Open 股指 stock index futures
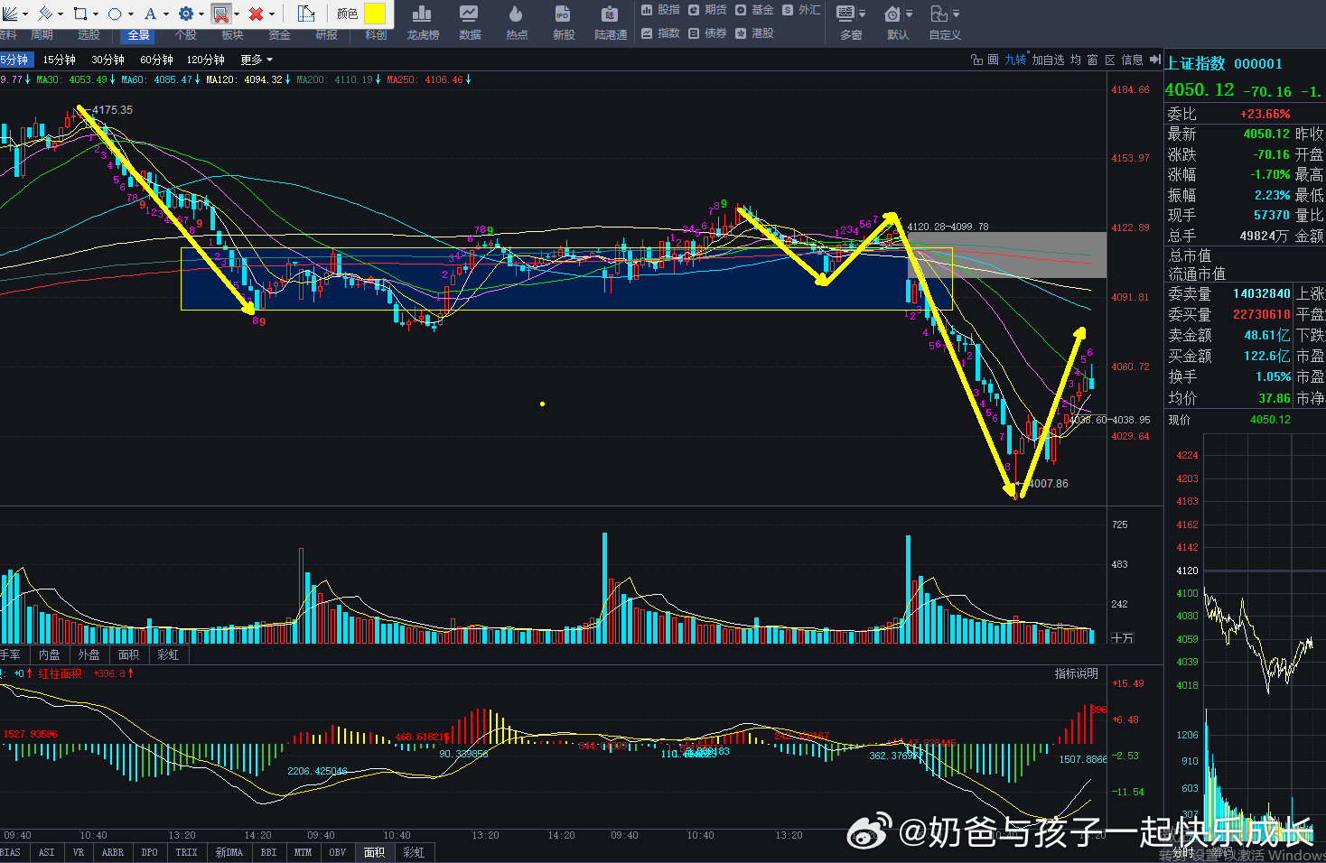 coord(660,10)
